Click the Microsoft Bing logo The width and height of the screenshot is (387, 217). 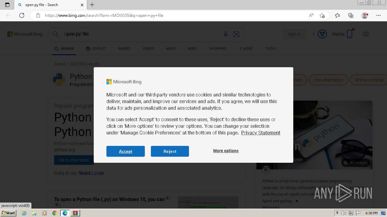(x=25, y=34)
